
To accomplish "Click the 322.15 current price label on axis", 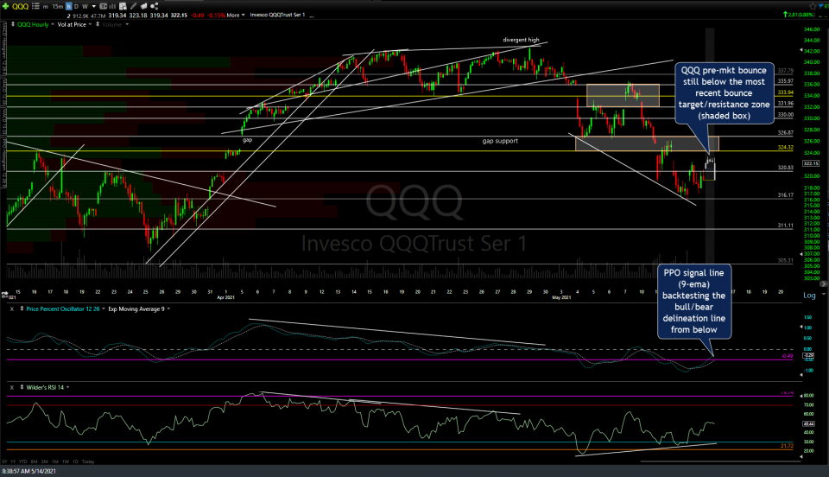I will pyautogui.click(x=811, y=163).
